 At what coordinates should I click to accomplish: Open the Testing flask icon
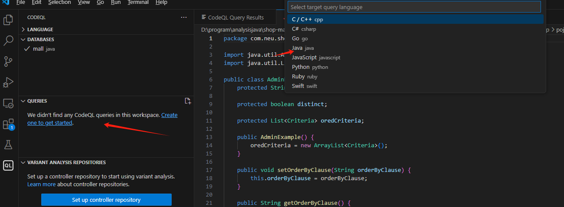point(8,145)
